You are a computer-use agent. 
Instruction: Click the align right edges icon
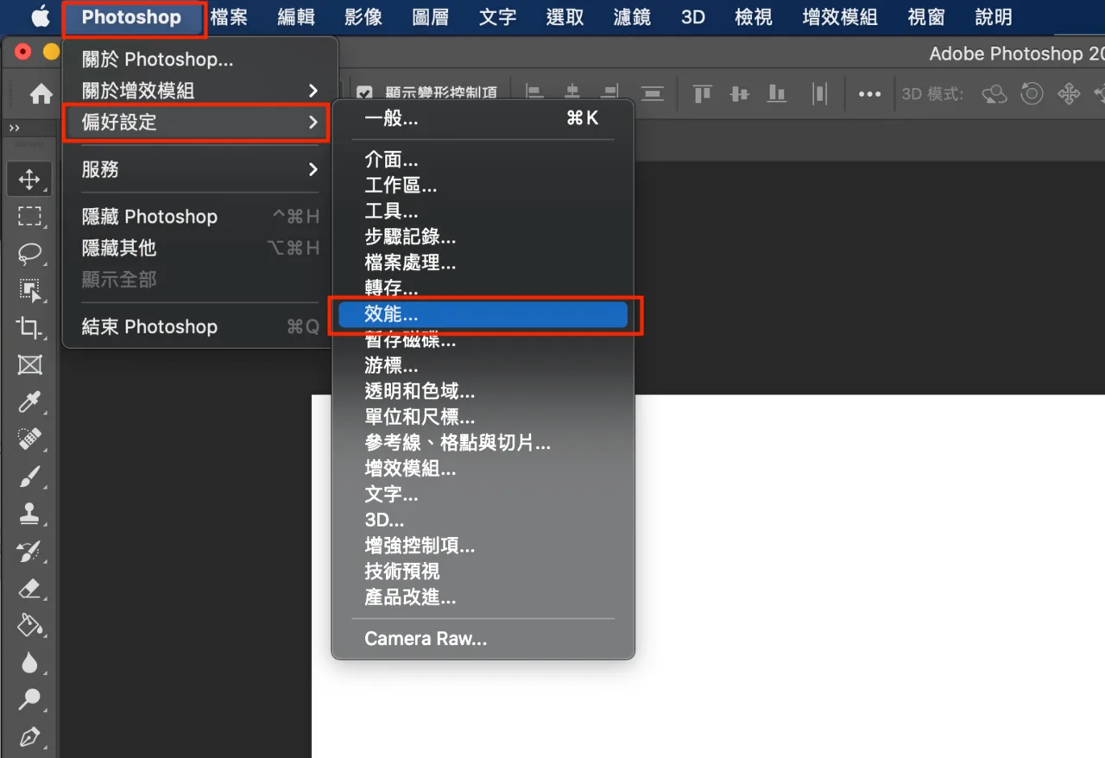[x=610, y=93]
